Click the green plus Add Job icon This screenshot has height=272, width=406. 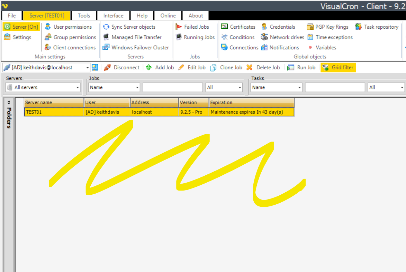click(148, 67)
